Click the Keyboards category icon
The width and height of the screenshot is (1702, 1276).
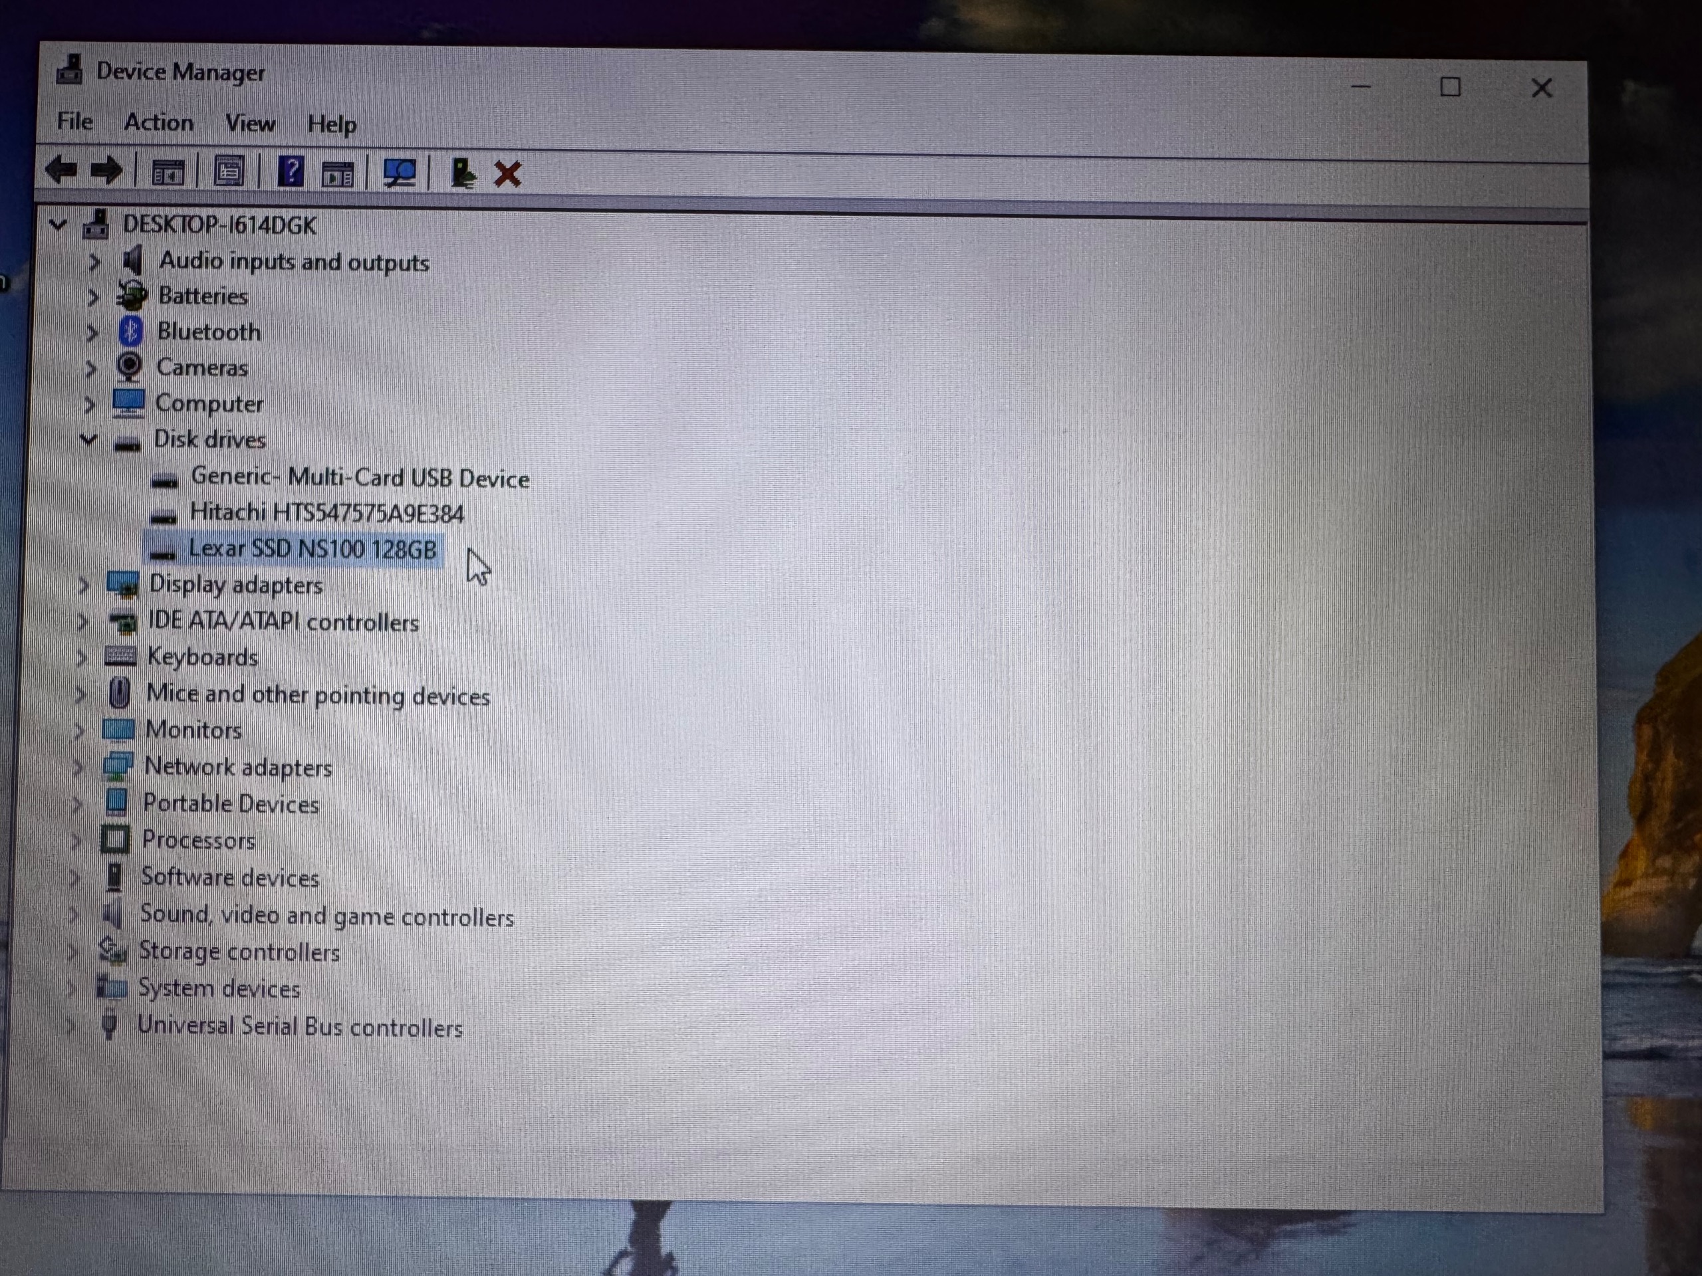119,656
